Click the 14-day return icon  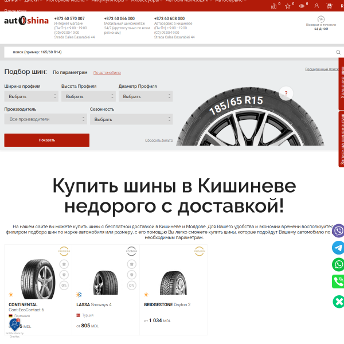(x=321, y=19)
